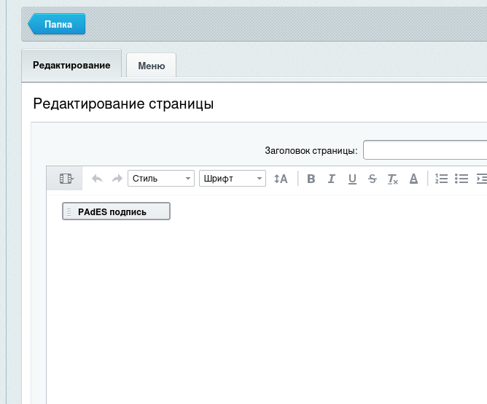Select the Редактирование tab
Screen dimensions: 487x404
71,65
